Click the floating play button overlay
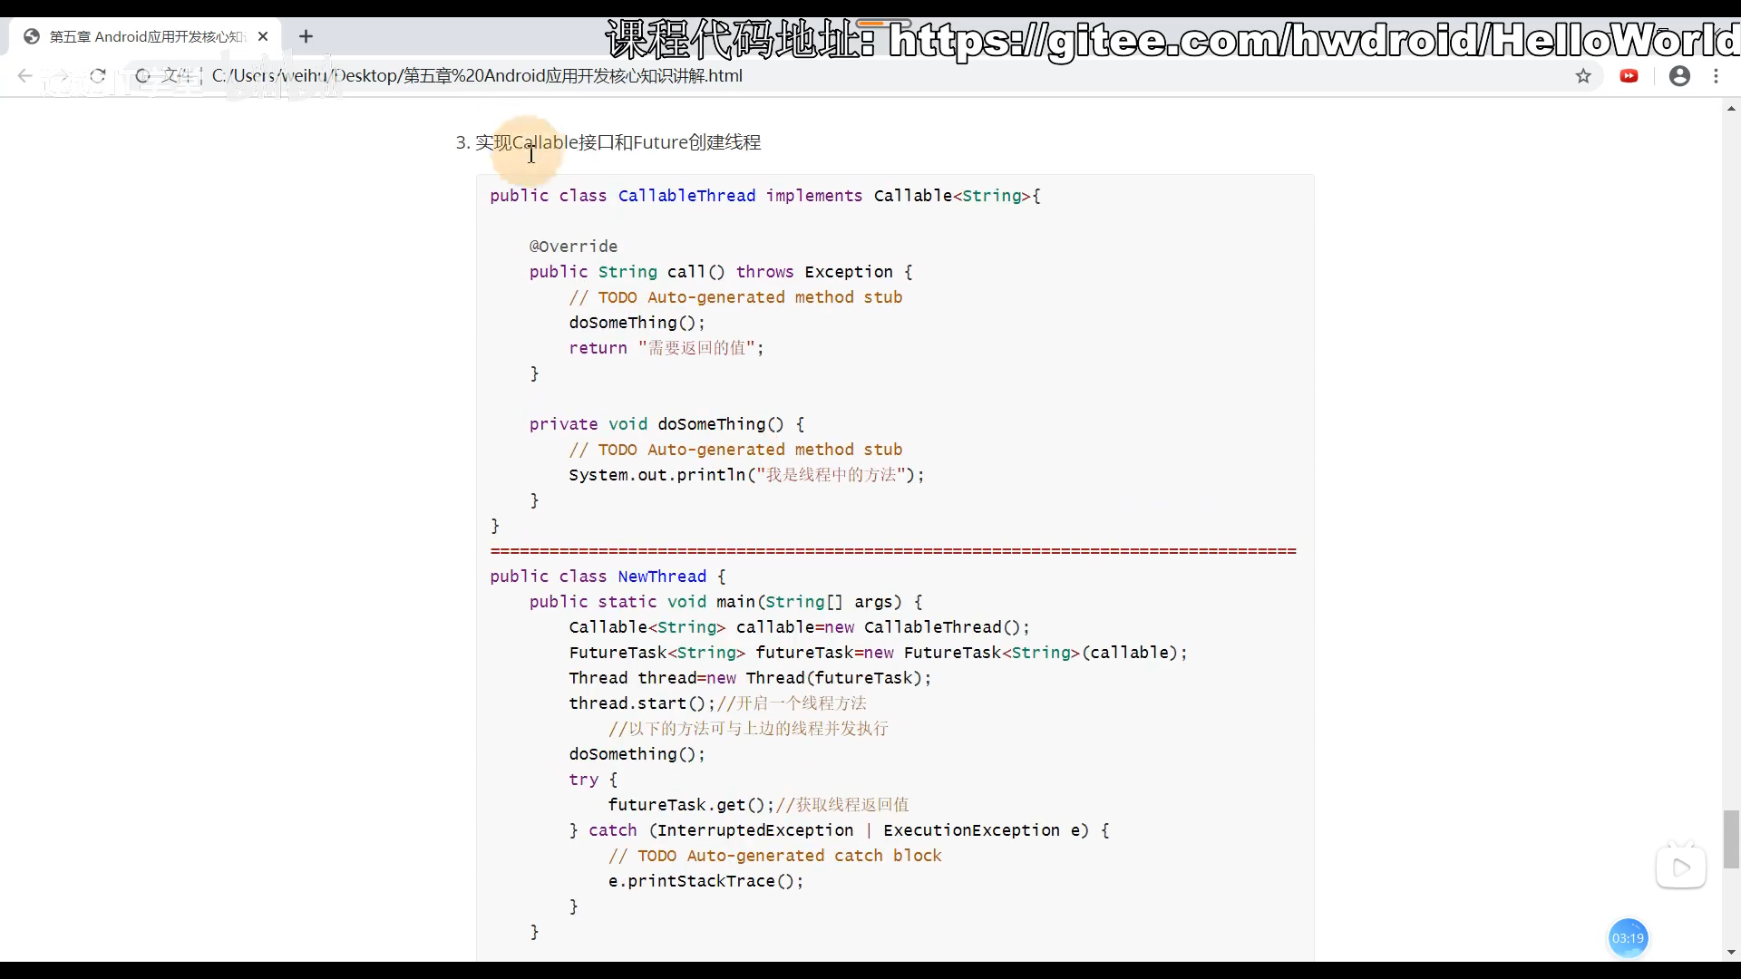 pos(1681,868)
